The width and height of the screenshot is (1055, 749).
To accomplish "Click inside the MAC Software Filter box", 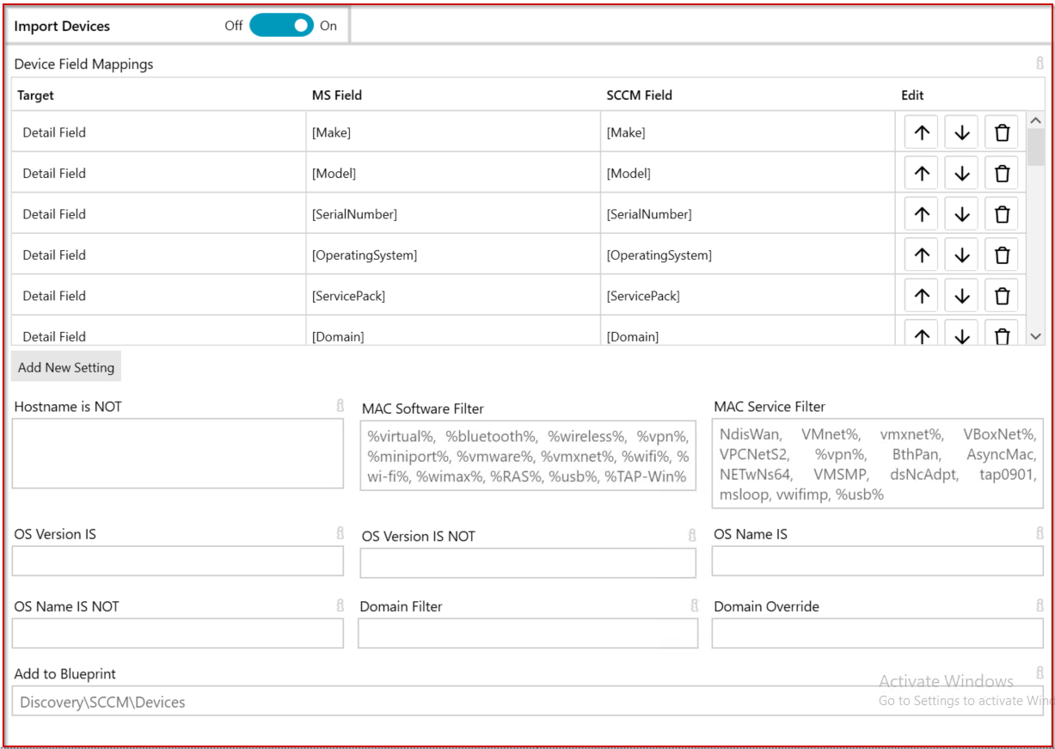I will point(528,457).
